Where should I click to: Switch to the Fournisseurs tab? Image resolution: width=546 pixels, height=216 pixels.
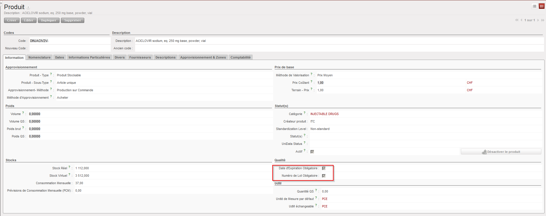click(140, 57)
